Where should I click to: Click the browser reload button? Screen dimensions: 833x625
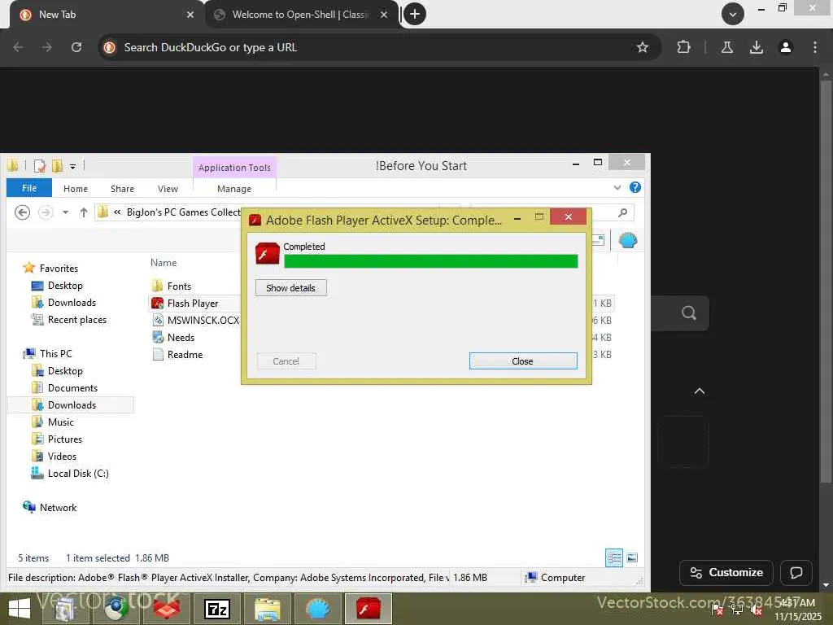76,47
